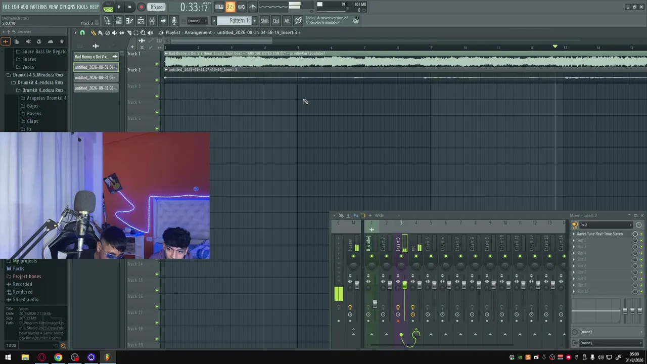Select the playlist Paint brush tool
Image resolution: width=647 pixels, height=364 pixels.
point(101,33)
